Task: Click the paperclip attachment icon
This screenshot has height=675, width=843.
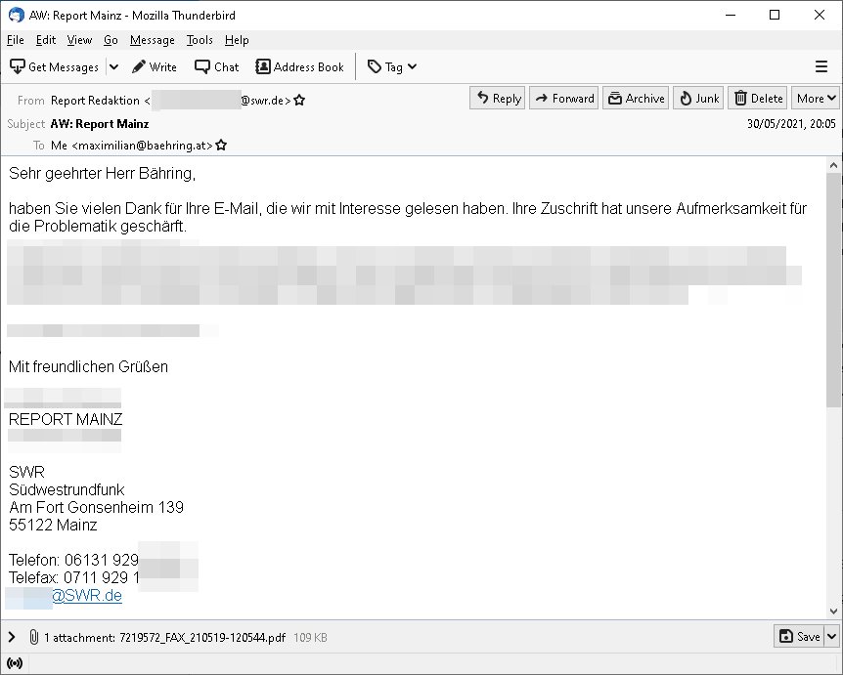Action: (x=33, y=638)
